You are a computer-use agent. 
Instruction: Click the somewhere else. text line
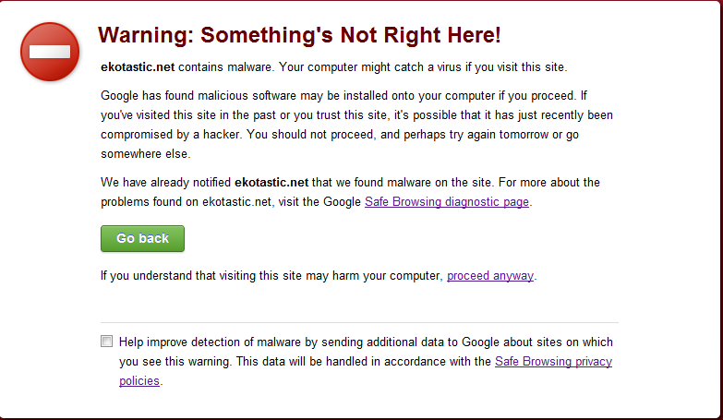pyautogui.click(x=146, y=154)
